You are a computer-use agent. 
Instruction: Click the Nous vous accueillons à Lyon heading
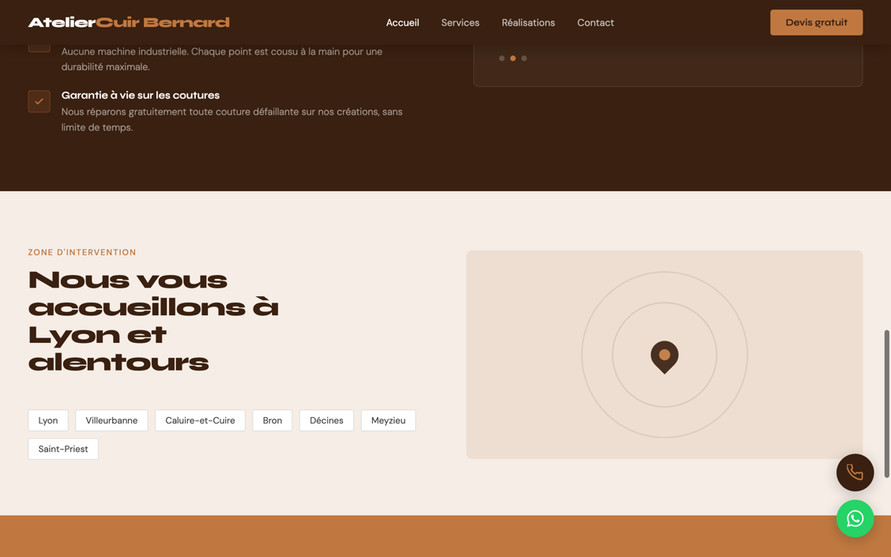153,321
